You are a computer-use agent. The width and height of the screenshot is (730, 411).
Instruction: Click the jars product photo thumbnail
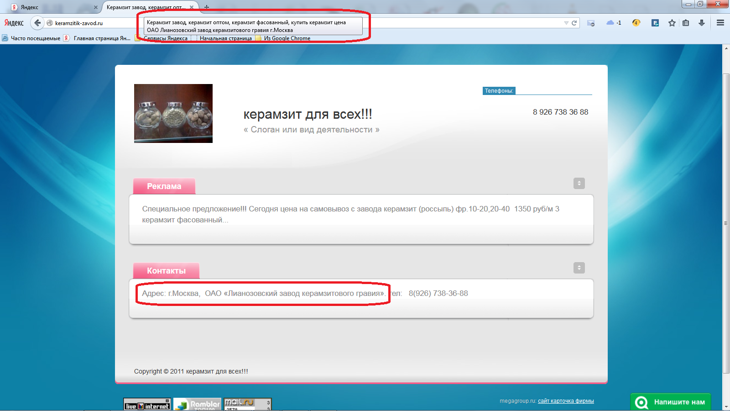(x=173, y=113)
